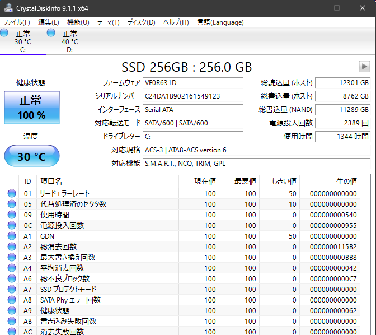Click status orb for A2 総消去回数 row

(12, 246)
